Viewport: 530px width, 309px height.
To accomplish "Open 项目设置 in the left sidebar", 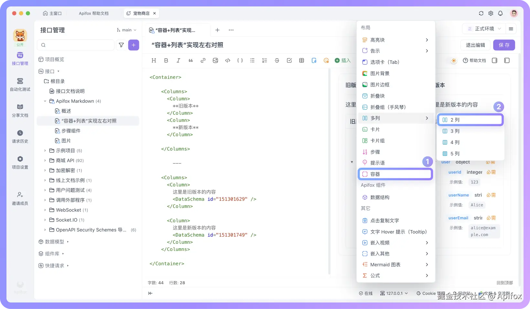I will pyautogui.click(x=20, y=163).
